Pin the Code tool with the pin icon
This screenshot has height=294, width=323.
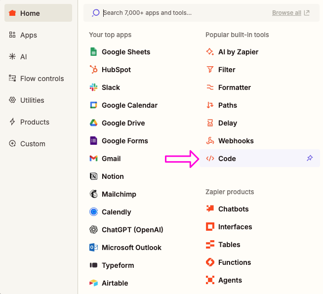pyautogui.click(x=310, y=158)
